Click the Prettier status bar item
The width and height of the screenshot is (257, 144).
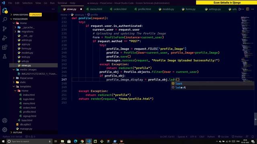[x=237, y=136]
